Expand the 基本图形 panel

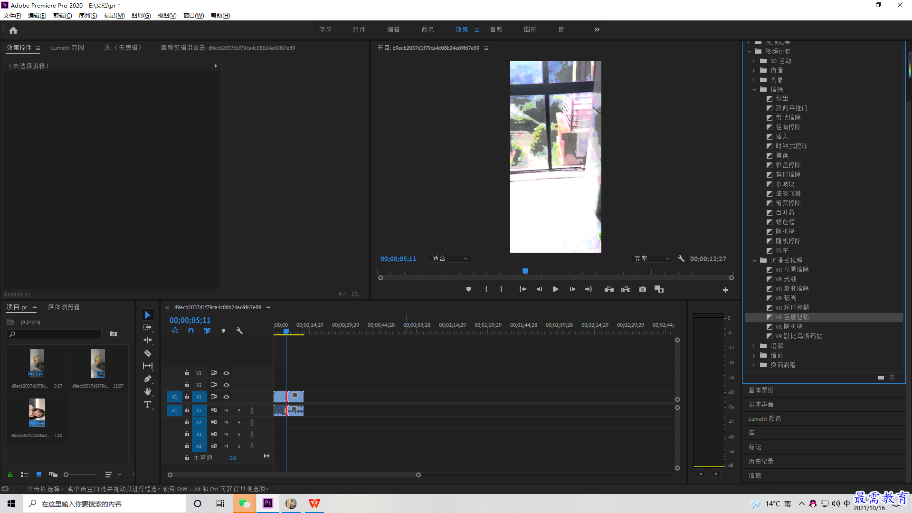pyautogui.click(x=761, y=390)
